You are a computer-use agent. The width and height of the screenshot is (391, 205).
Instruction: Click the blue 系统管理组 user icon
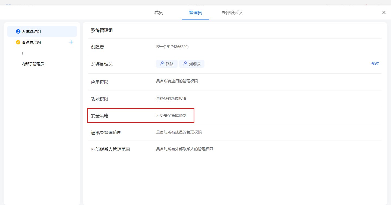[18, 31]
